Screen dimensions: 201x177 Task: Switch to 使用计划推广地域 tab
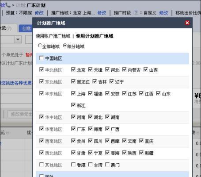(95, 36)
